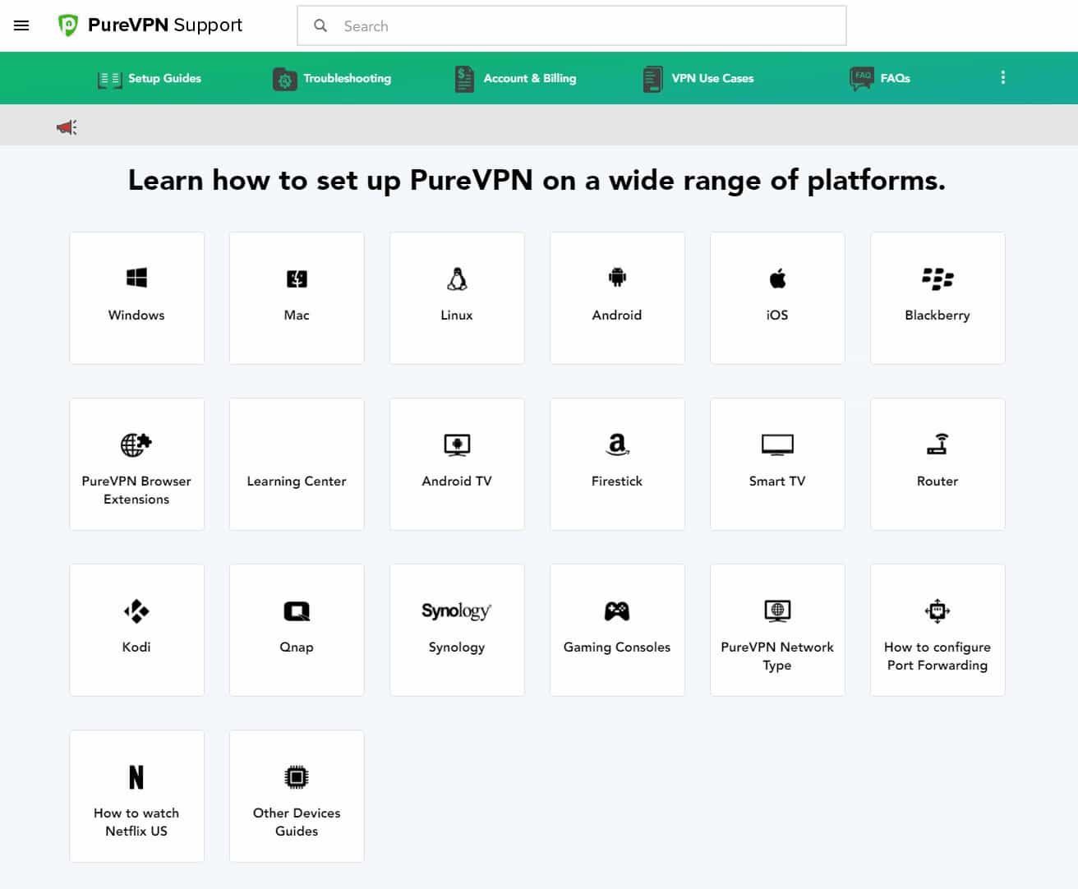
Task: Click the Port Forwarding icon
Action: point(937,610)
